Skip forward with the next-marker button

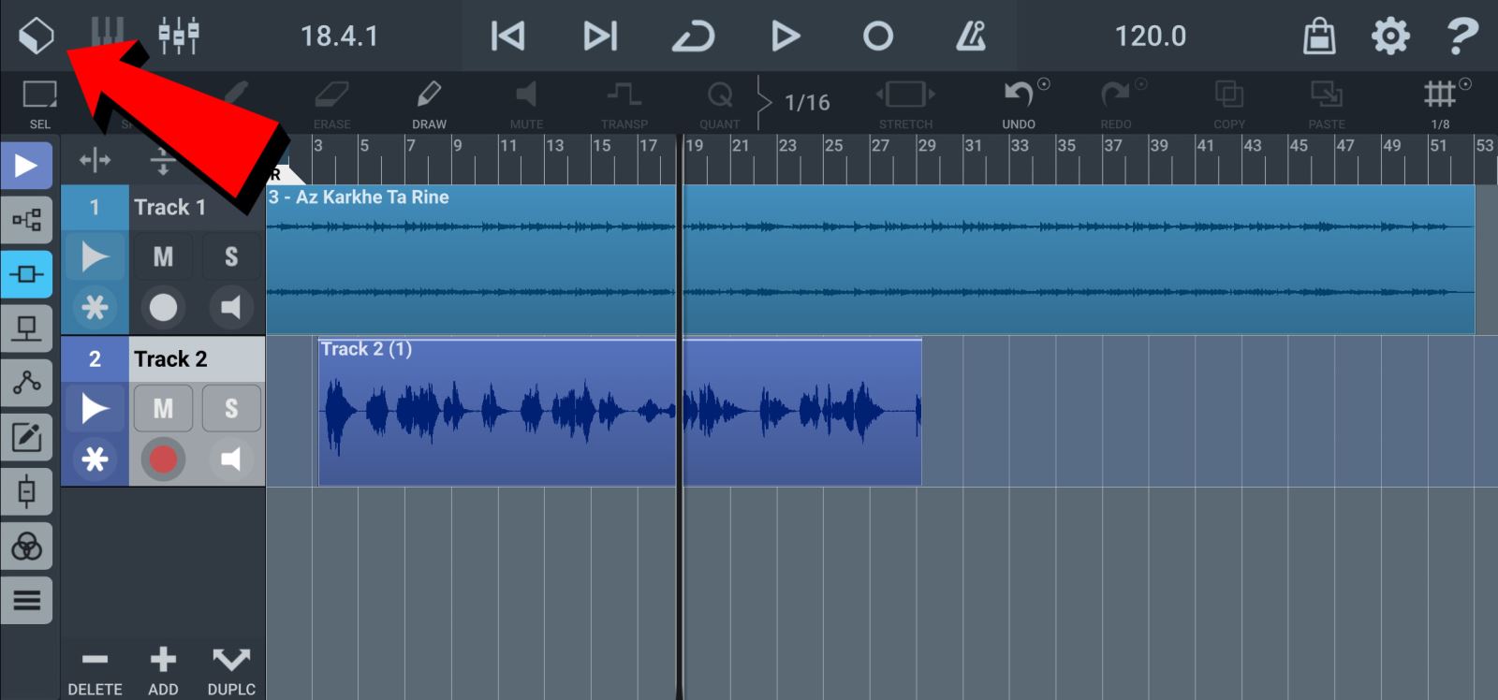point(600,36)
